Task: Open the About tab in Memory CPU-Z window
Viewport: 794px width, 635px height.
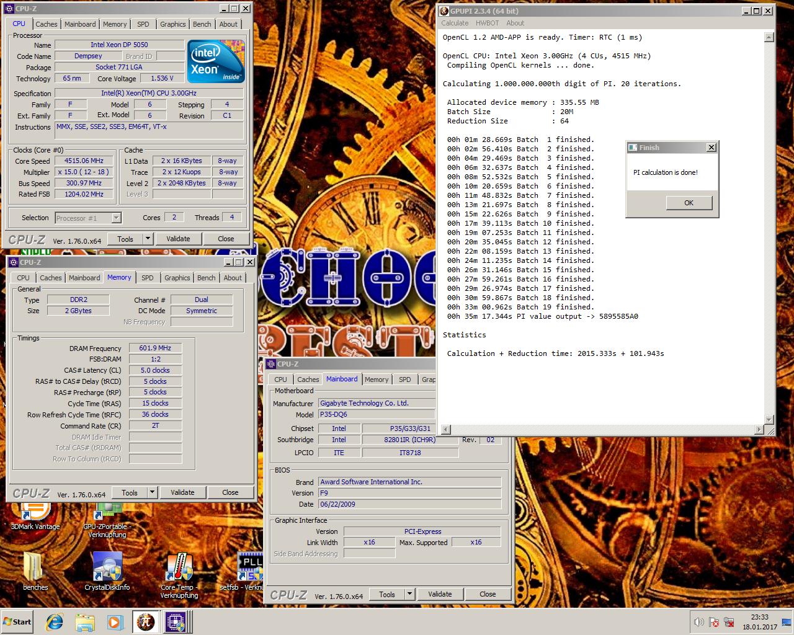Action: click(233, 278)
